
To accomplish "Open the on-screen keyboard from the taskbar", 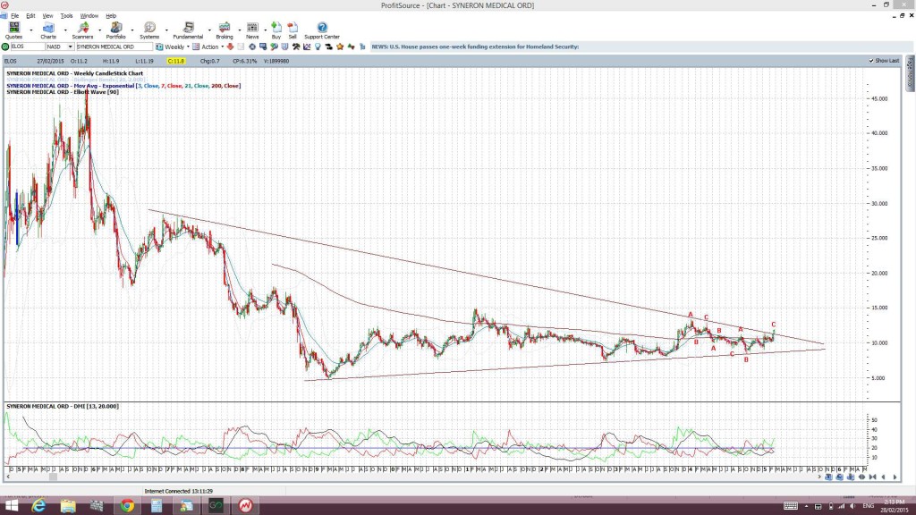I will (x=791, y=506).
